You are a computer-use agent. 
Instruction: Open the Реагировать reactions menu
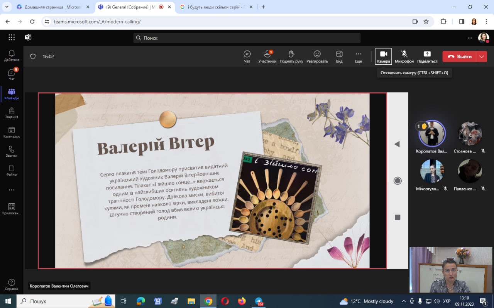[x=317, y=56]
